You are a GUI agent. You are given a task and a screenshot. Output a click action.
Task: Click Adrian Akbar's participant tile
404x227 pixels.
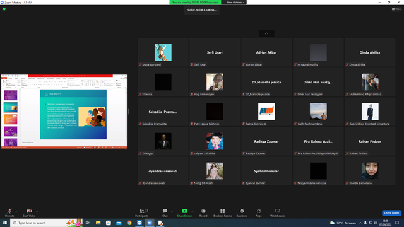click(266, 52)
